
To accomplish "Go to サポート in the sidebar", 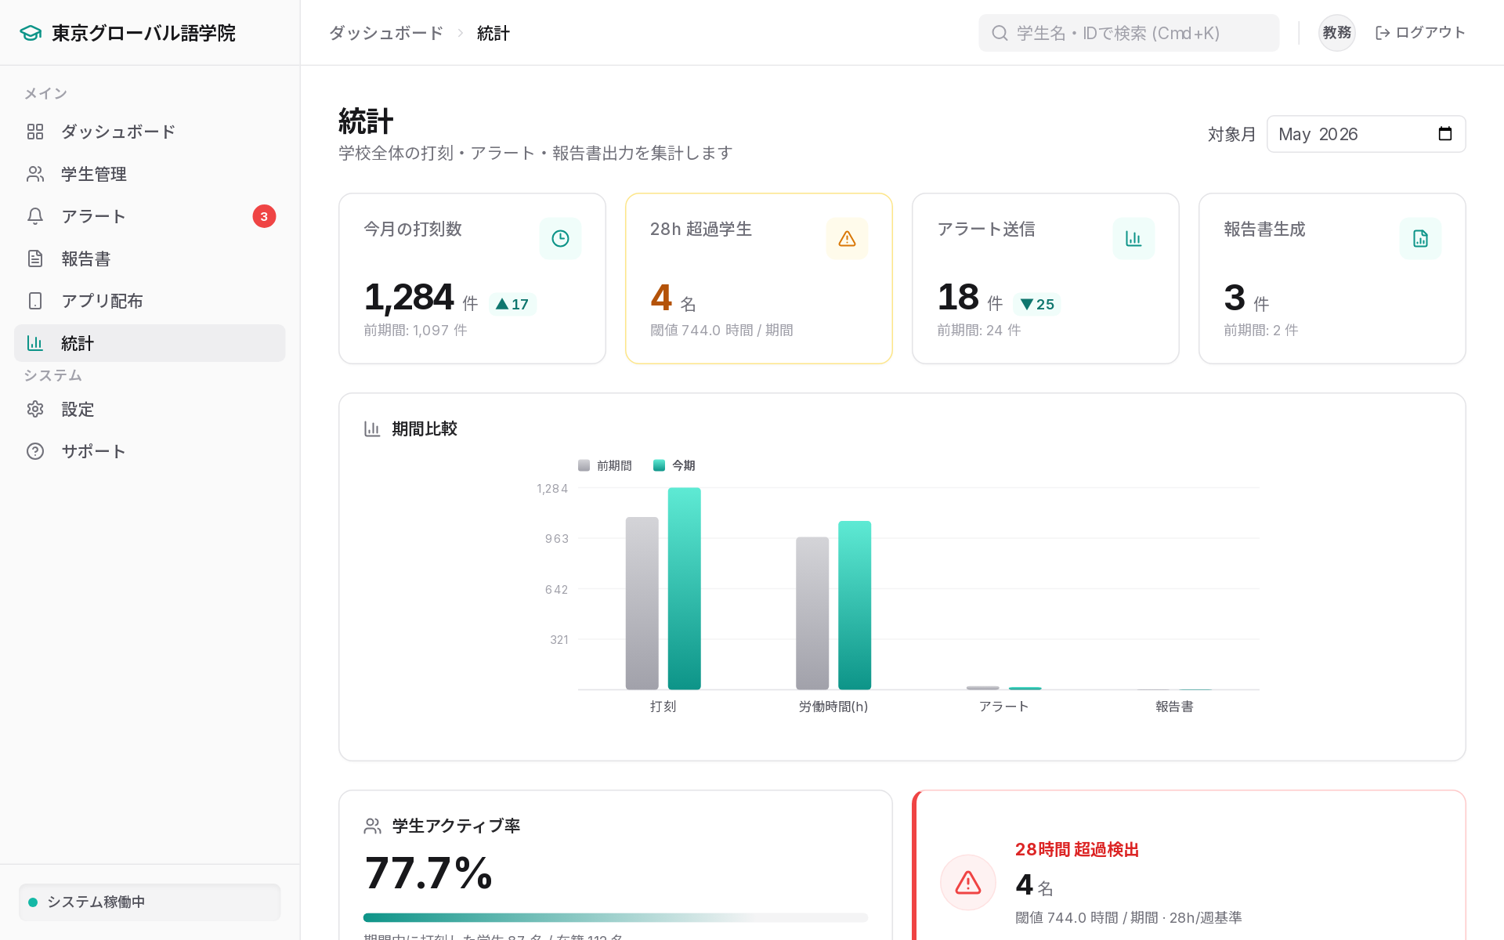I will tap(150, 451).
